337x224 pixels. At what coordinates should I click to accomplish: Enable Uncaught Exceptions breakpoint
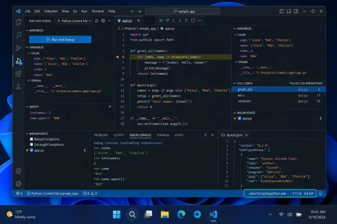tap(32, 145)
